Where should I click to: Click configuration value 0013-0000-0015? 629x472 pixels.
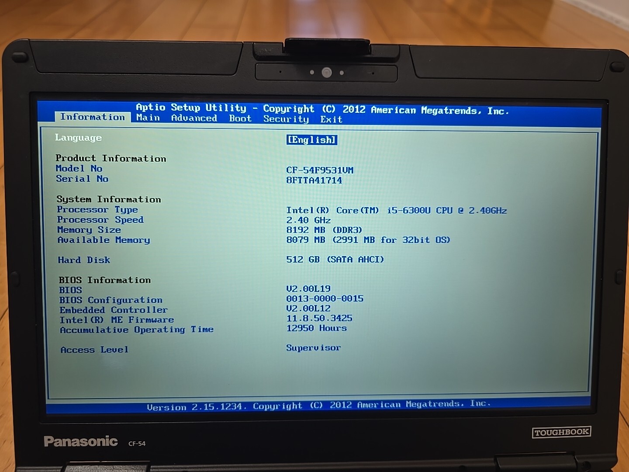(x=325, y=298)
